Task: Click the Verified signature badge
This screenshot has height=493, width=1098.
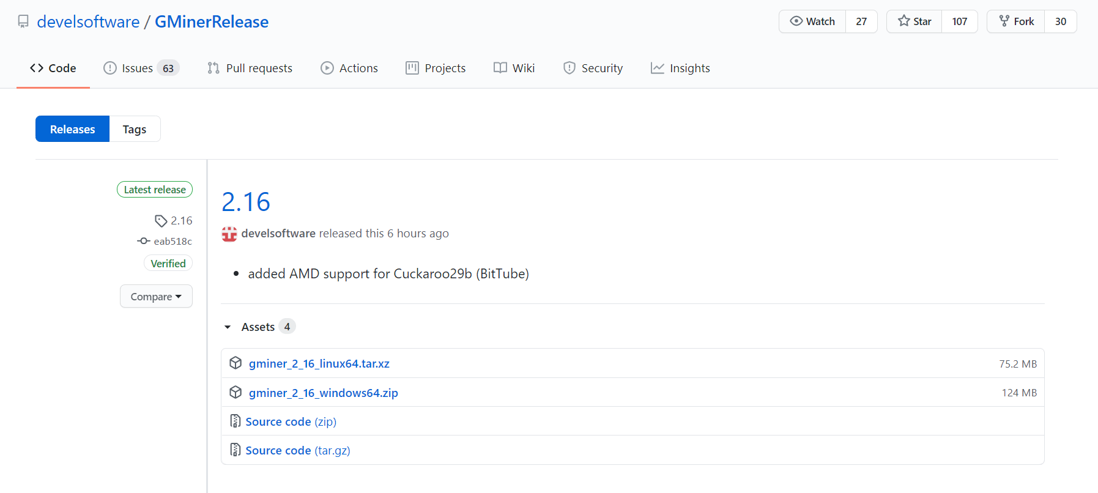Action: [168, 264]
